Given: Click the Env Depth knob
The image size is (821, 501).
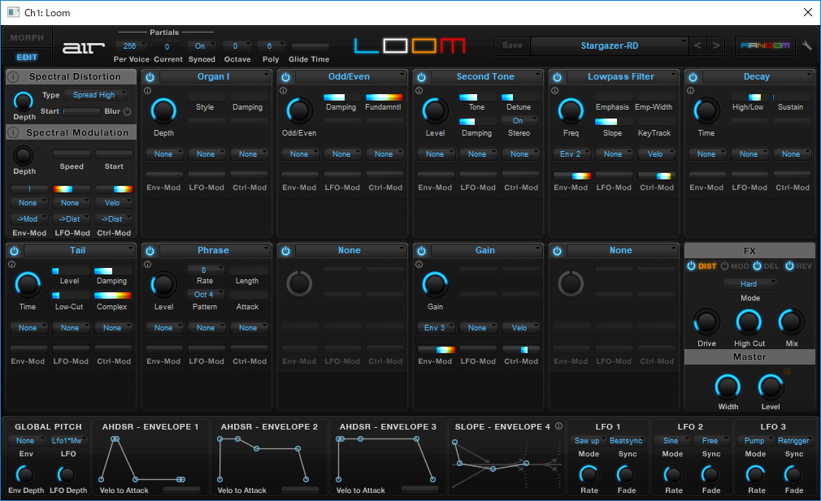Looking at the screenshot, I should [x=26, y=474].
